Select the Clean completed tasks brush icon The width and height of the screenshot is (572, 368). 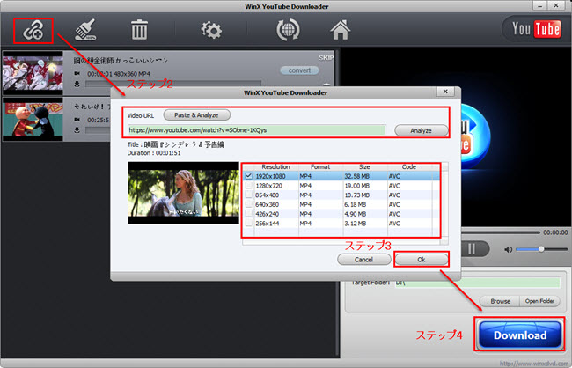(x=85, y=30)
